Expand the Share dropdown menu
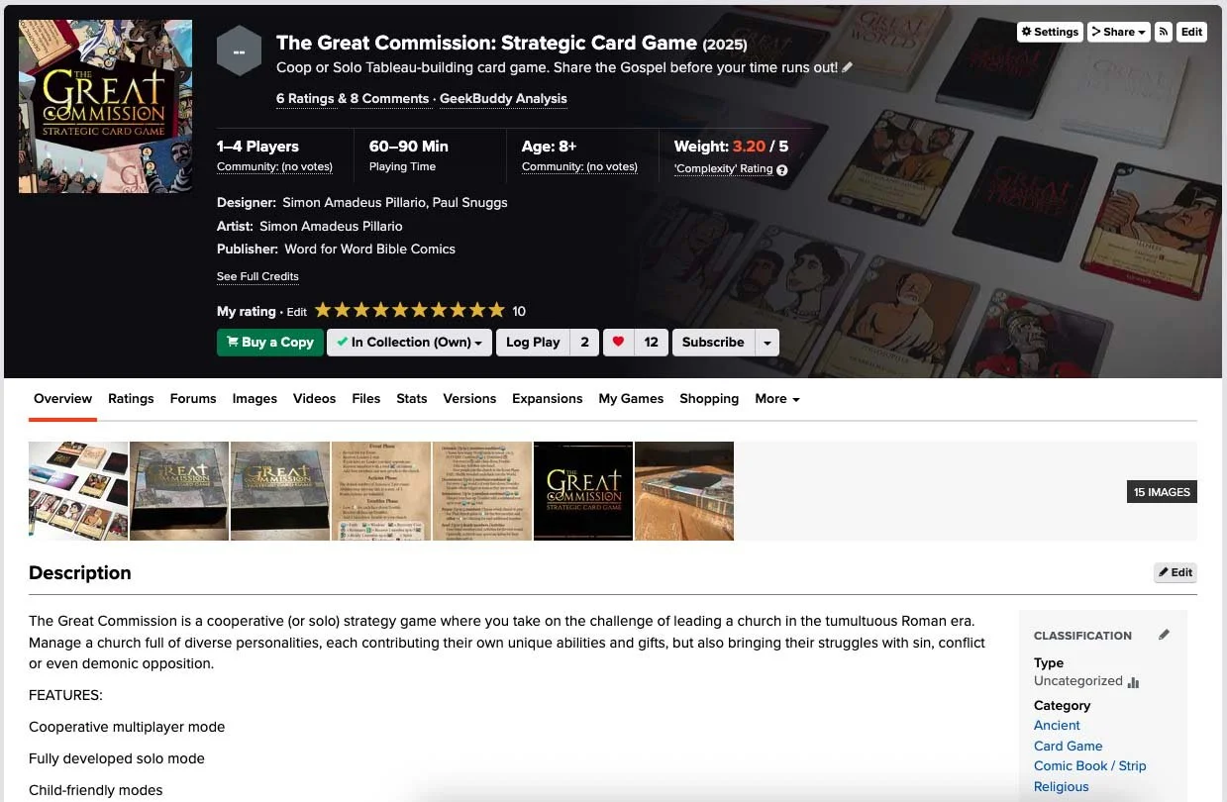 pos(1119,32)
